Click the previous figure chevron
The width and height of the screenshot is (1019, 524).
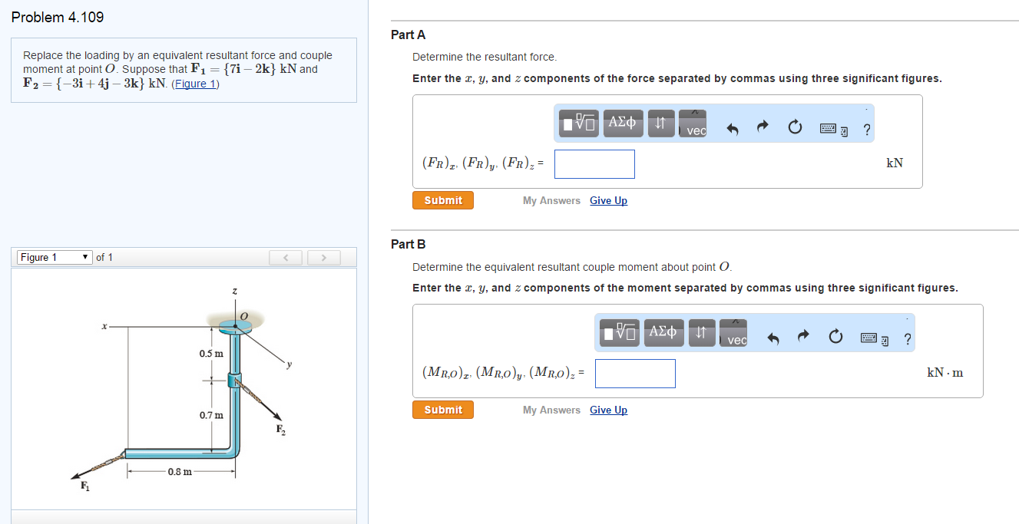[x=285, y=257]
